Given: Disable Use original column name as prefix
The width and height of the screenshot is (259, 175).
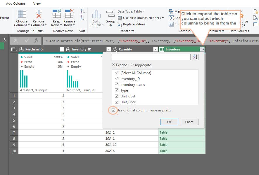Looking at the screenshot, I should click(113, 110).
